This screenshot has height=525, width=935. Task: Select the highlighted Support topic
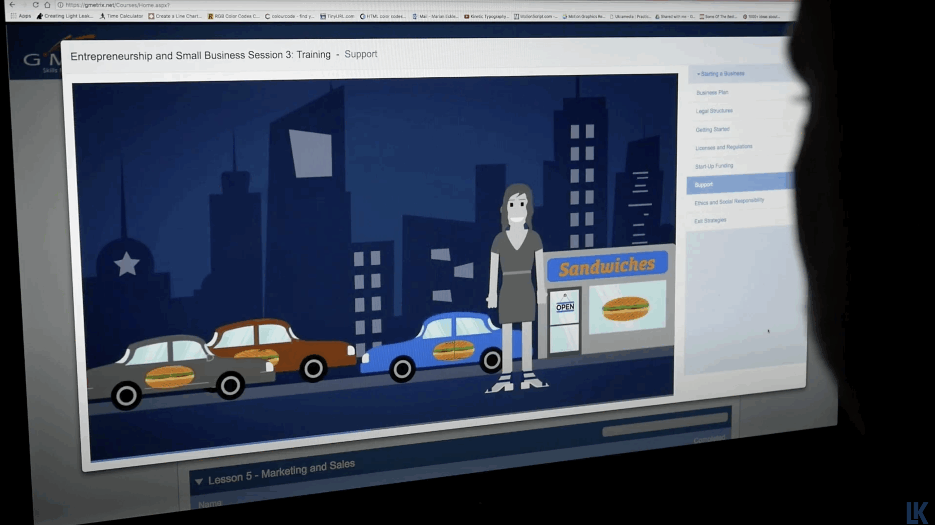(x=703, y=185)
